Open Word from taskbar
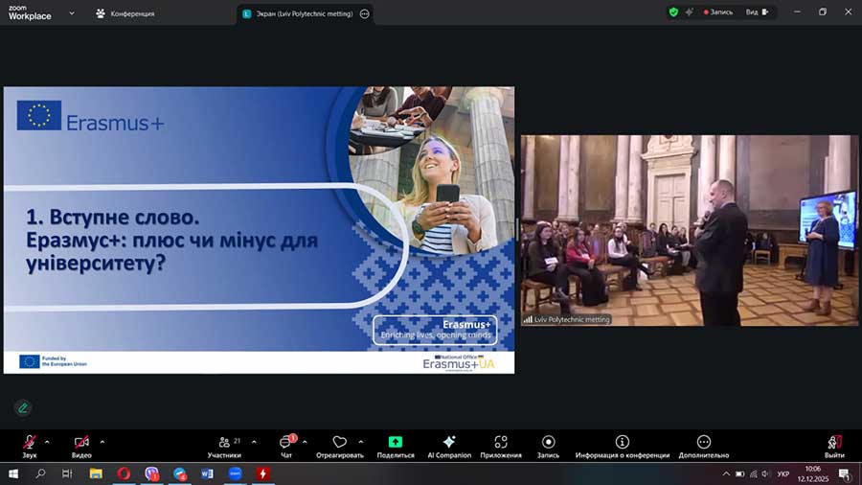 coord(207,473)
